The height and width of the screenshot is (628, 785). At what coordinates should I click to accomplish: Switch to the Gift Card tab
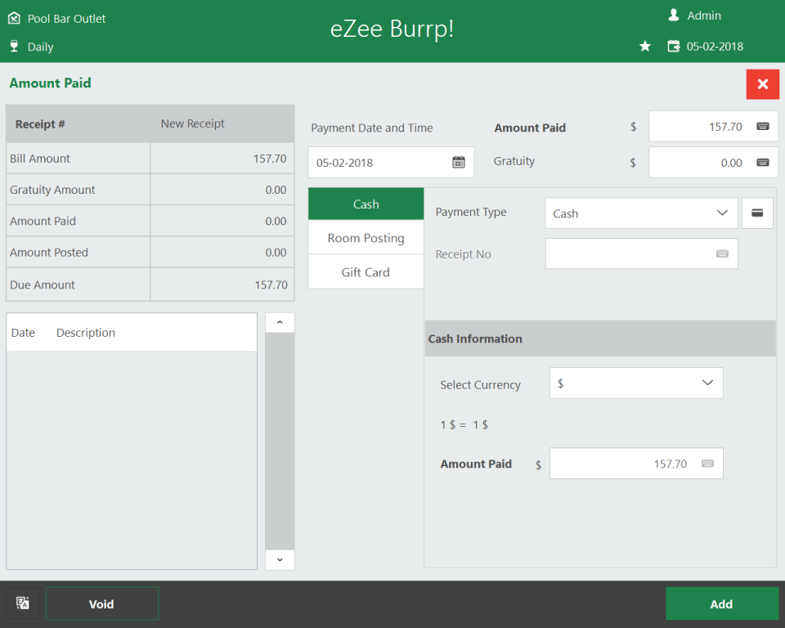366,272
